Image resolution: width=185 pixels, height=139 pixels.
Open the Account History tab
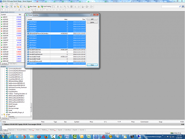[x=22, y=130]
